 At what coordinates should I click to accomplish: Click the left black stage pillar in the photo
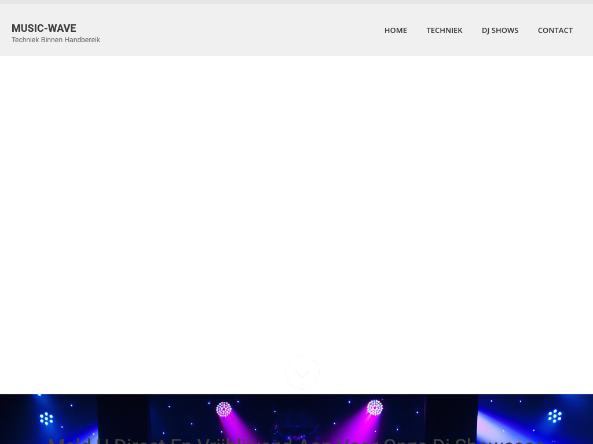click(122, 419)
